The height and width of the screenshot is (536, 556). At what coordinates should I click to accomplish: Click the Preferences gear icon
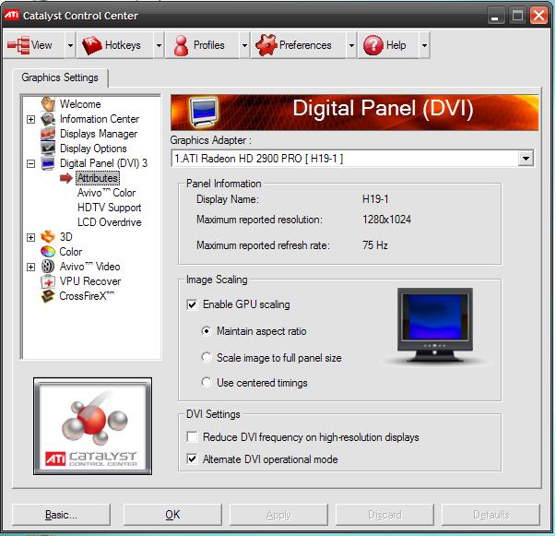point(266,45)
